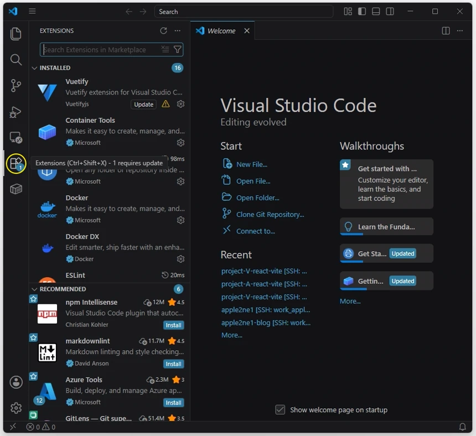The image size is (476, 436).
Task: Click the recommended count badge 6
Action: tap(178, 289)
